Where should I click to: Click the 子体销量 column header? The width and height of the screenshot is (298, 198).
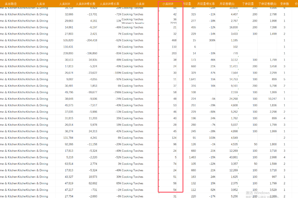tap(248, 4)
